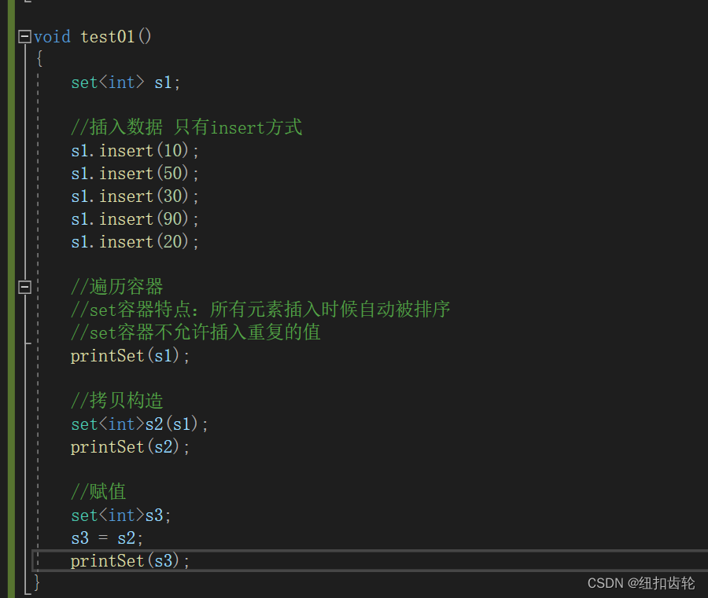Click the comment '//赋值'

click(x=98, y=492)
